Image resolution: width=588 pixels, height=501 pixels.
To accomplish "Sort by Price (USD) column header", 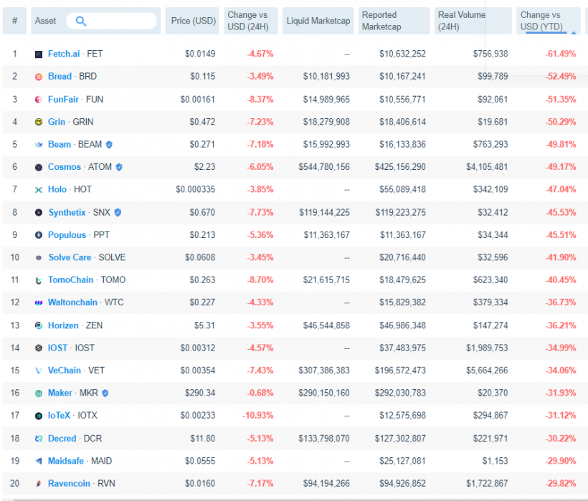I will (193, 22).
